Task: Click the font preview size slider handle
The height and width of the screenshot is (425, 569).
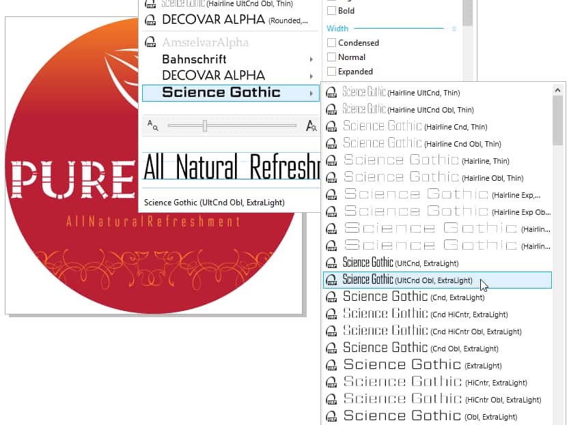Action: point(204,126)
